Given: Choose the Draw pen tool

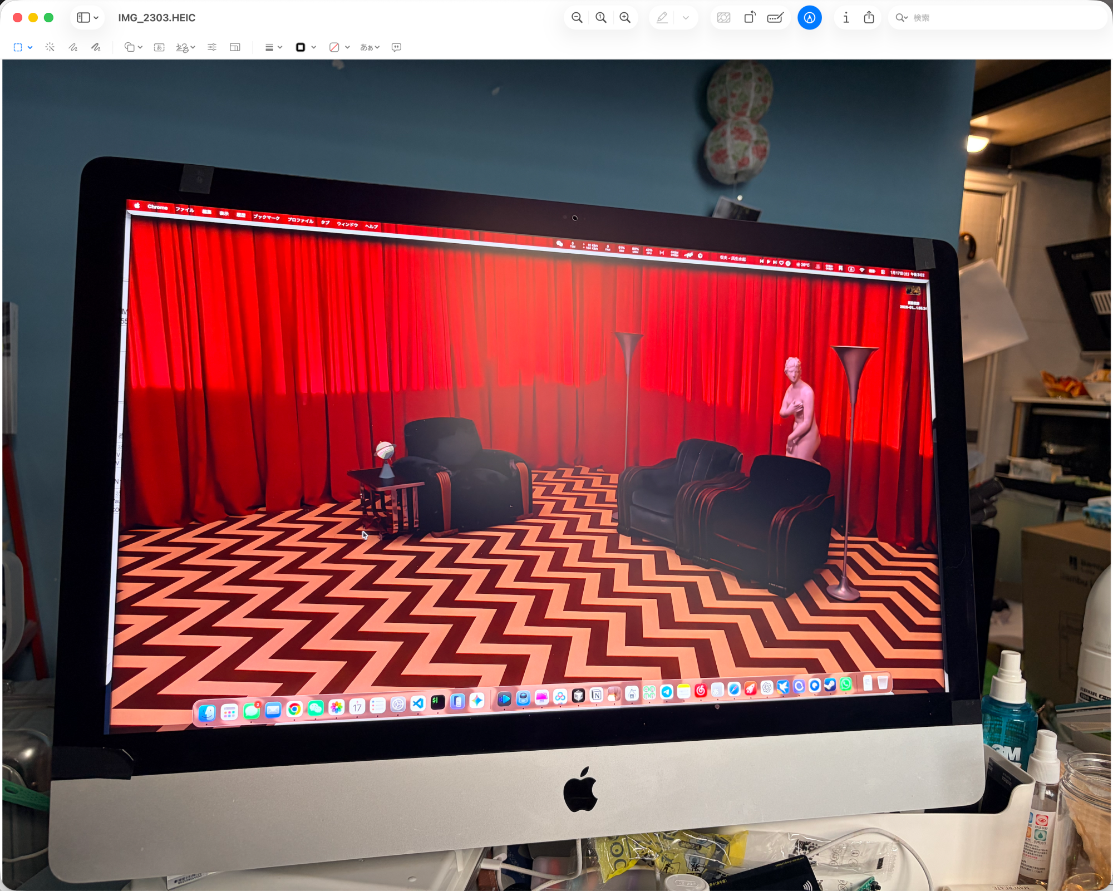Looking at the screenshot, I should click(x=96, y=47).
